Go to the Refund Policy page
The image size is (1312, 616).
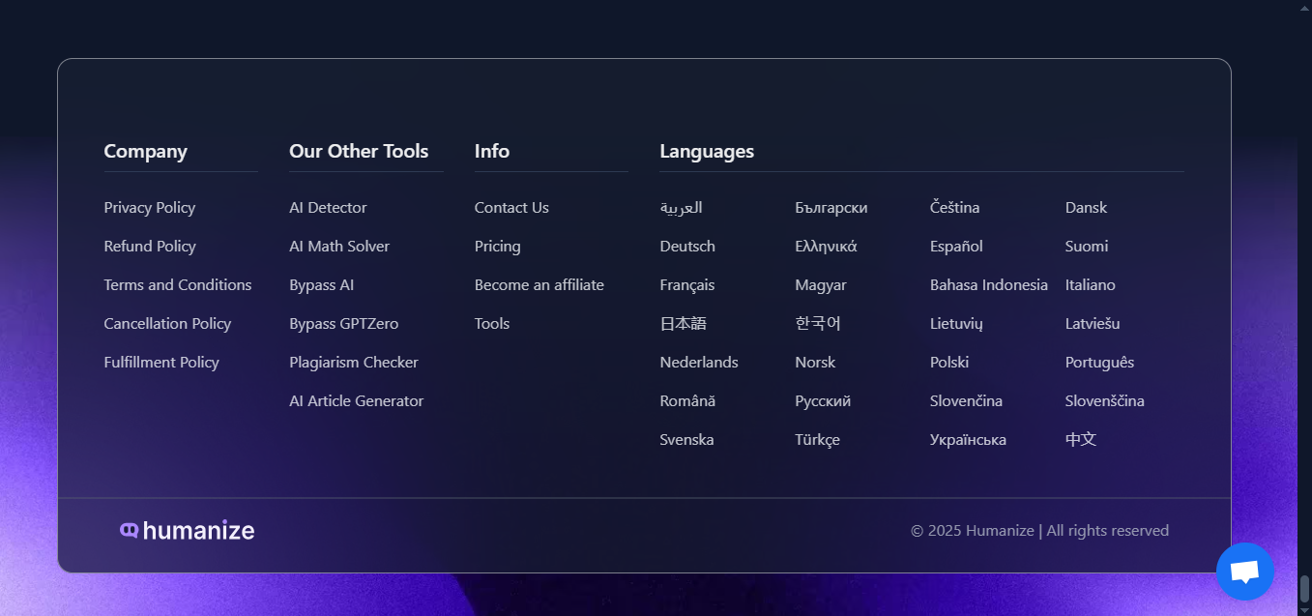click(x=149, y=247)
